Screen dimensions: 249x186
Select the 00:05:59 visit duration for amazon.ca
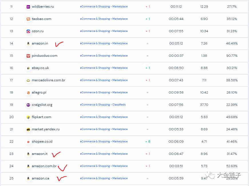pos(176,178)
